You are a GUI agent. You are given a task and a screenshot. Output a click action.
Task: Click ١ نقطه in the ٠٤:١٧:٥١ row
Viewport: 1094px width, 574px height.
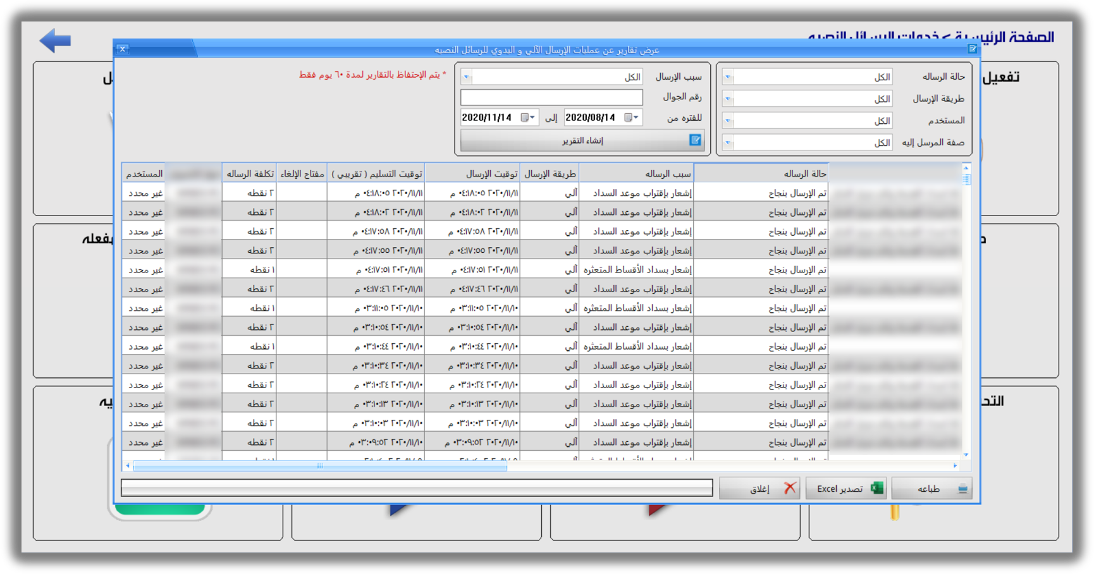point(250,270)
